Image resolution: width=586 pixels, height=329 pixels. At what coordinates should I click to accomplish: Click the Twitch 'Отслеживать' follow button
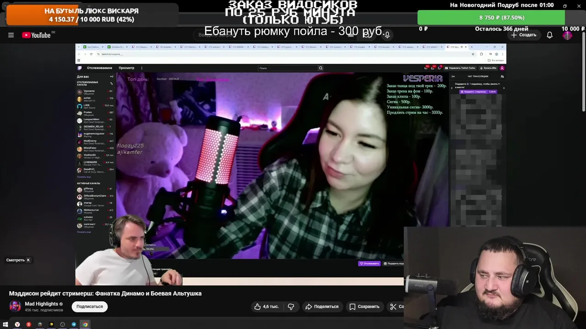(369, 264)
